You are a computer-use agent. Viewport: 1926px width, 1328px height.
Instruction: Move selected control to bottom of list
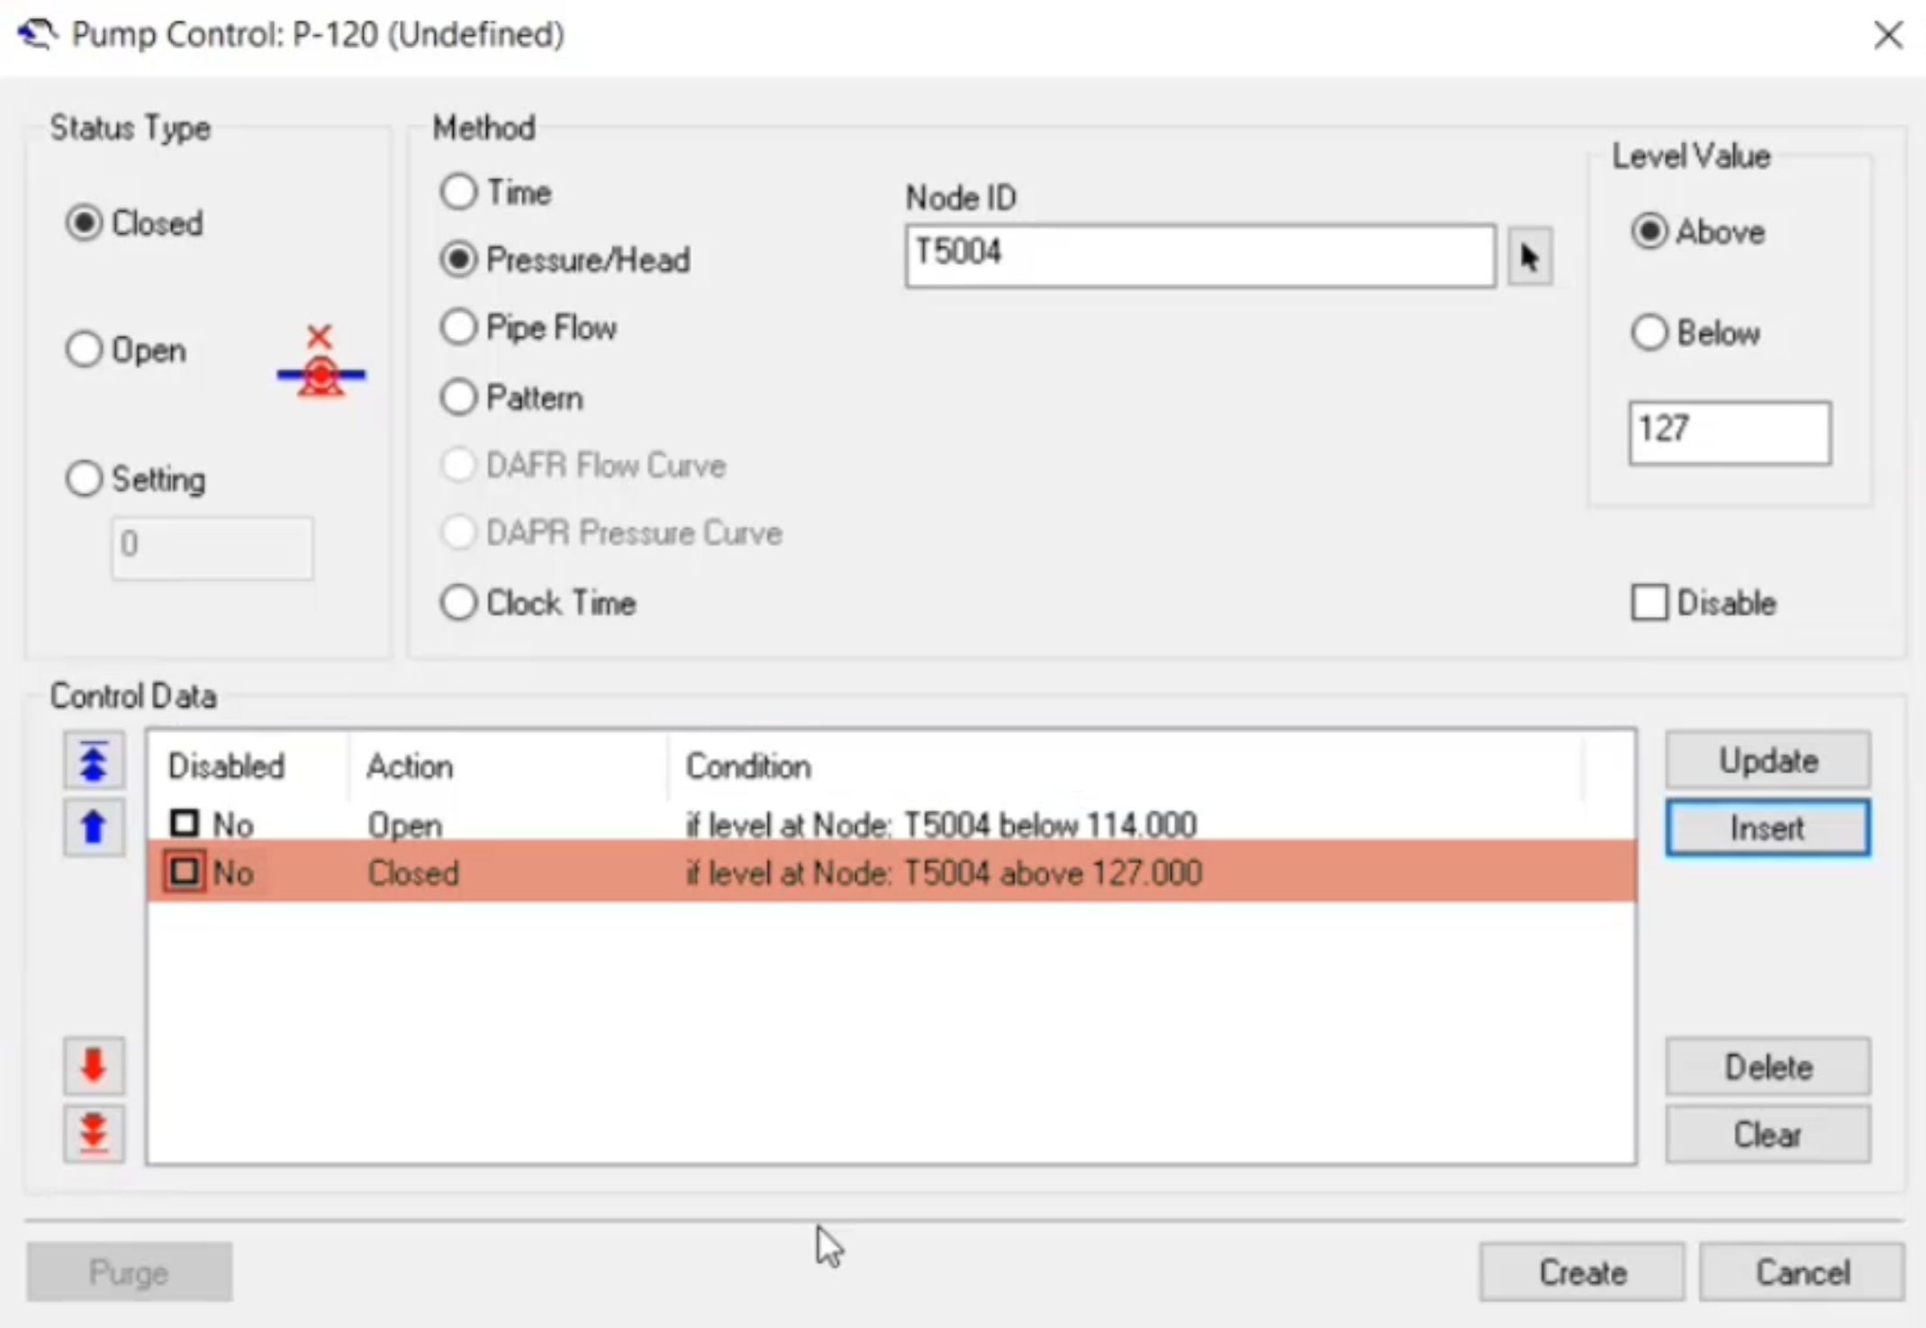click(94, 1133)
